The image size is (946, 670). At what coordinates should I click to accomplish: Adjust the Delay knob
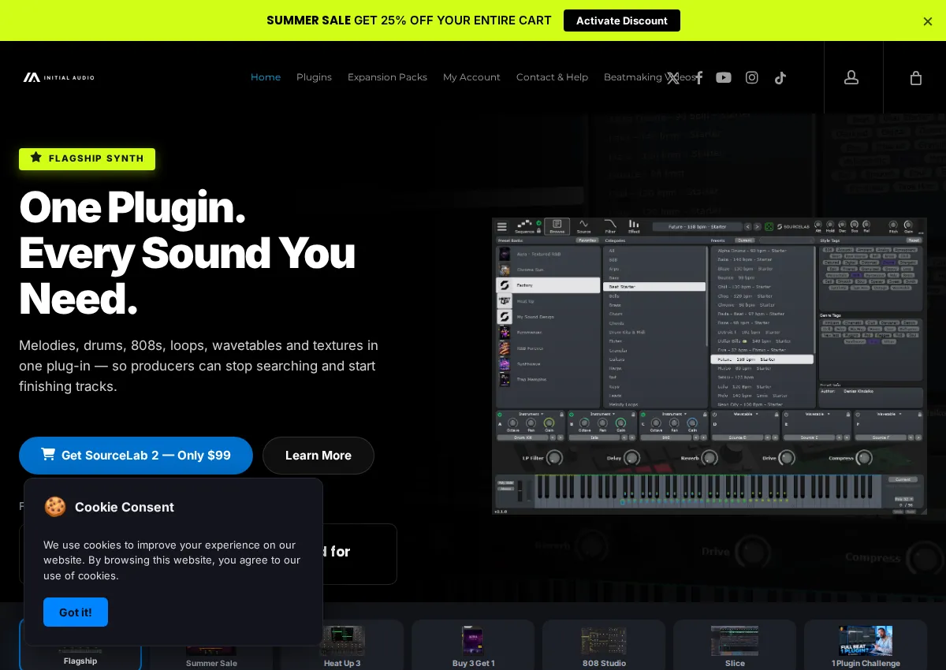point(631,458)
